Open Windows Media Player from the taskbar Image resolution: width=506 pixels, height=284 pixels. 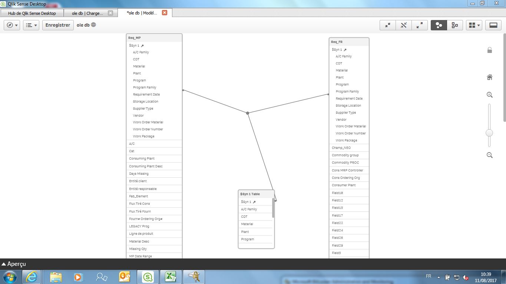tap(78, 277)
